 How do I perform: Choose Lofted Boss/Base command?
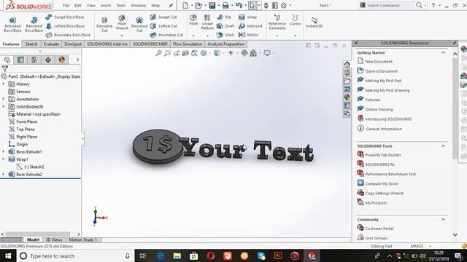click(x=65, y=26)
